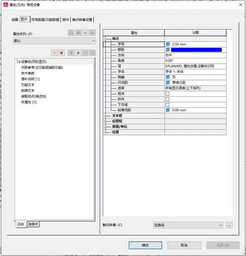This screenshot has width=246, height=256.
Task: Click the red X delete property icon
Action: (x=61, y=53)
